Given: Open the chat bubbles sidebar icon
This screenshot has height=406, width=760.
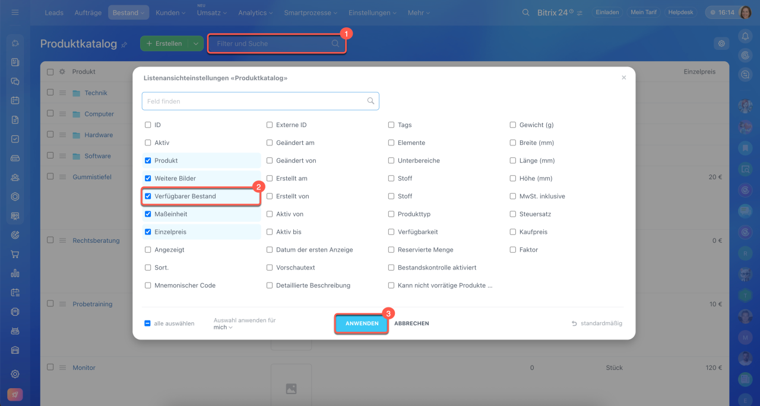Looking at the screenshot, I should coord(15,81).
